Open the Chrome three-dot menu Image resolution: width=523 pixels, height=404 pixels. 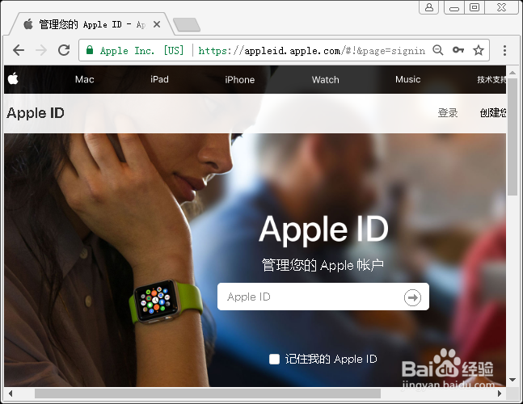pyautogui.click(x=504, y=50)
